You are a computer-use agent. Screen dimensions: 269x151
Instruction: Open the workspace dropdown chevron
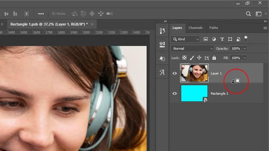pos(266,14)
